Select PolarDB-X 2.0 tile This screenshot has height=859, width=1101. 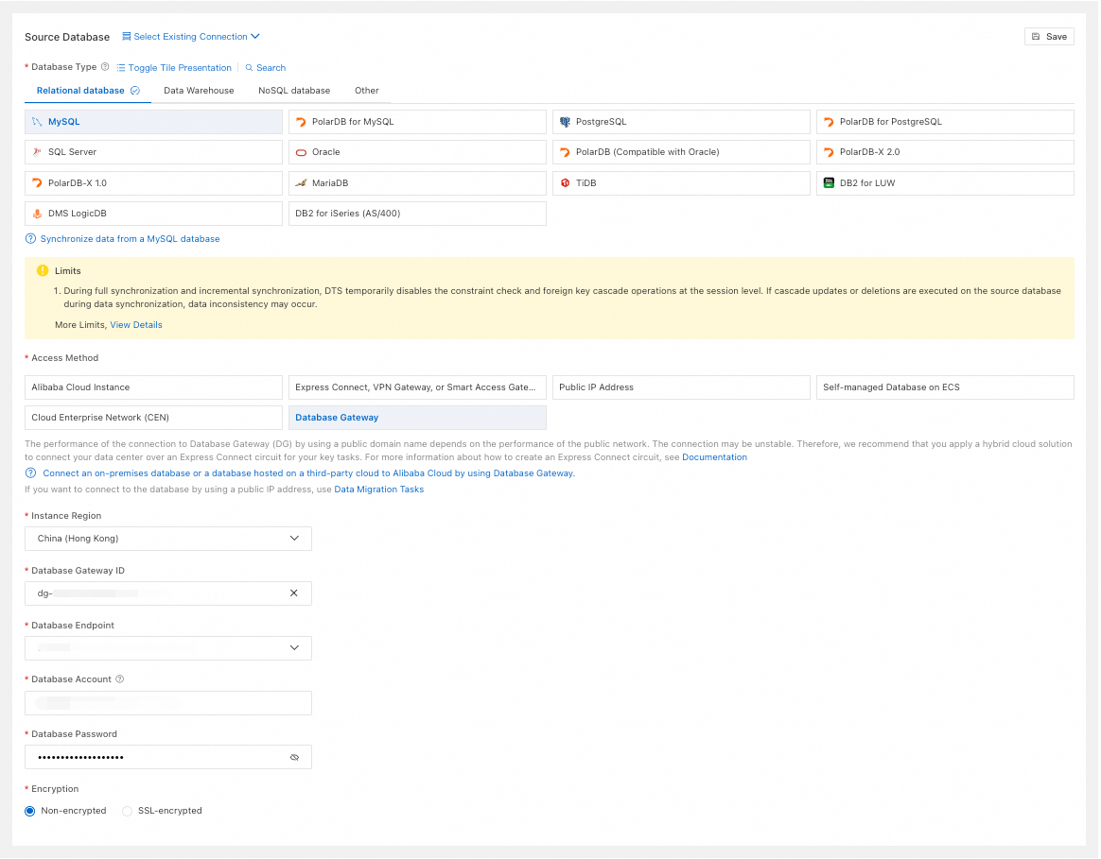click(945, 152)
